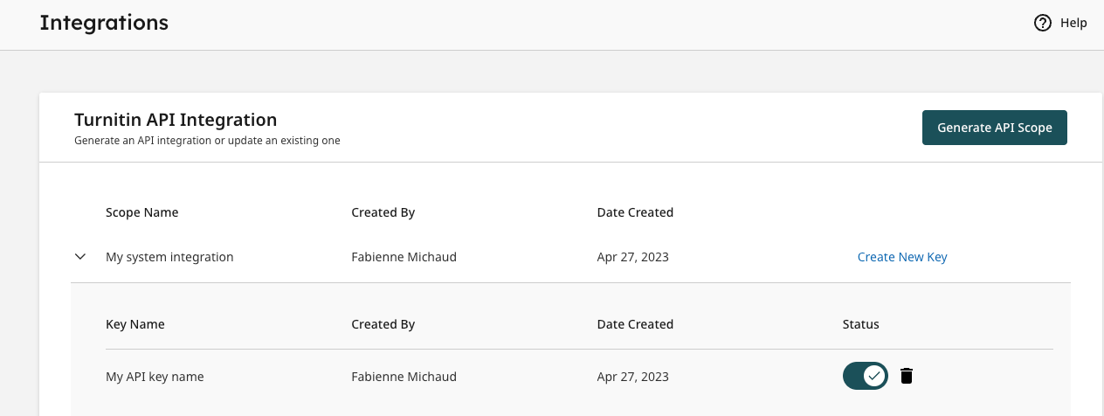Click the key row's Apr 27, 2023 date

click(632, 377)
